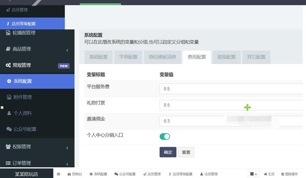Click the 重置 button
The image size is (306, 178).
click(x=186, y=152)
